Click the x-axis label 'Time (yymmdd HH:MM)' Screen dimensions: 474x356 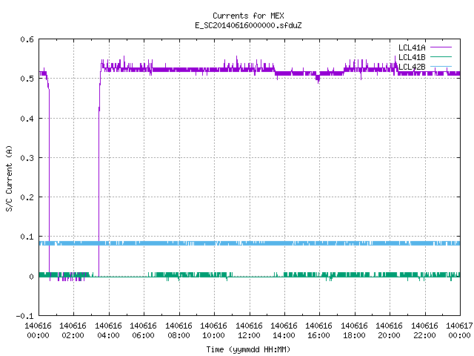pyautogui.click(x=248, y=349)
